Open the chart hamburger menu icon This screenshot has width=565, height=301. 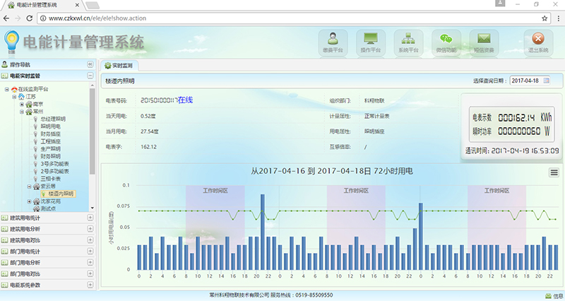pos(554,172)
